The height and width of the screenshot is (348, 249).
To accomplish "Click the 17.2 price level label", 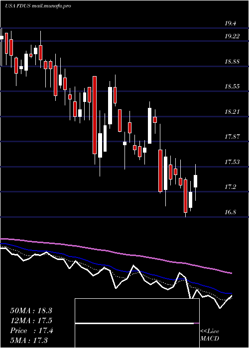I will click(230, 187).
